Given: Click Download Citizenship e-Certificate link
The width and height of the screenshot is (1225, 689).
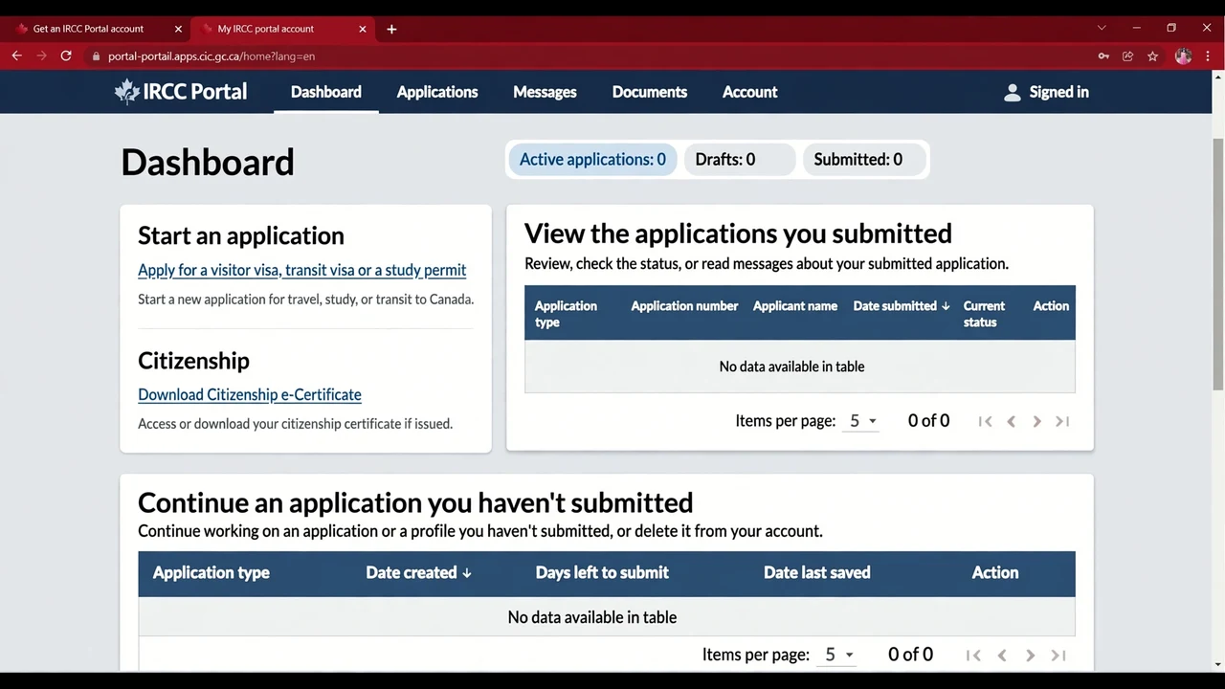Looking at the screenshot, I should click(x=250, y=394).
